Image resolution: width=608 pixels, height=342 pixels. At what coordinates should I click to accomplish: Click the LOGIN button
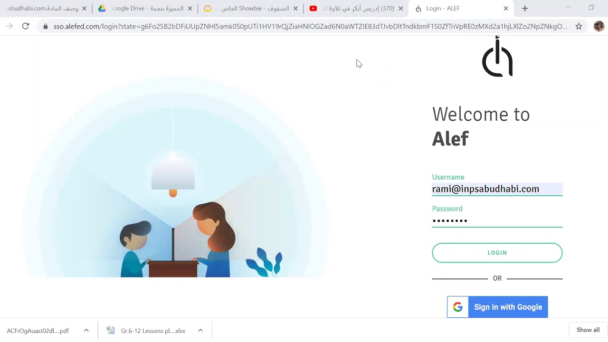[497, 253]
